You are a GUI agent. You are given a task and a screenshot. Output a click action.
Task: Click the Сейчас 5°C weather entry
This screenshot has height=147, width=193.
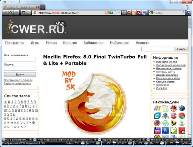75,143
